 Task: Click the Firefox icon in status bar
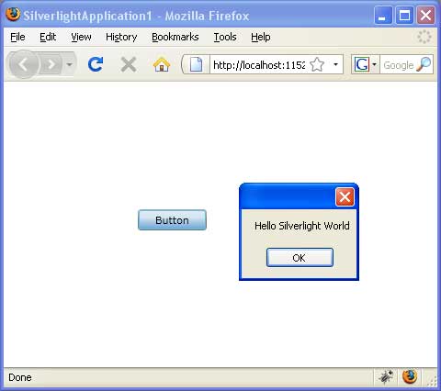click(410, 376)
